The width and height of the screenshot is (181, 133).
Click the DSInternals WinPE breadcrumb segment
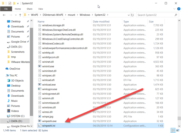(x=53, y=15)
